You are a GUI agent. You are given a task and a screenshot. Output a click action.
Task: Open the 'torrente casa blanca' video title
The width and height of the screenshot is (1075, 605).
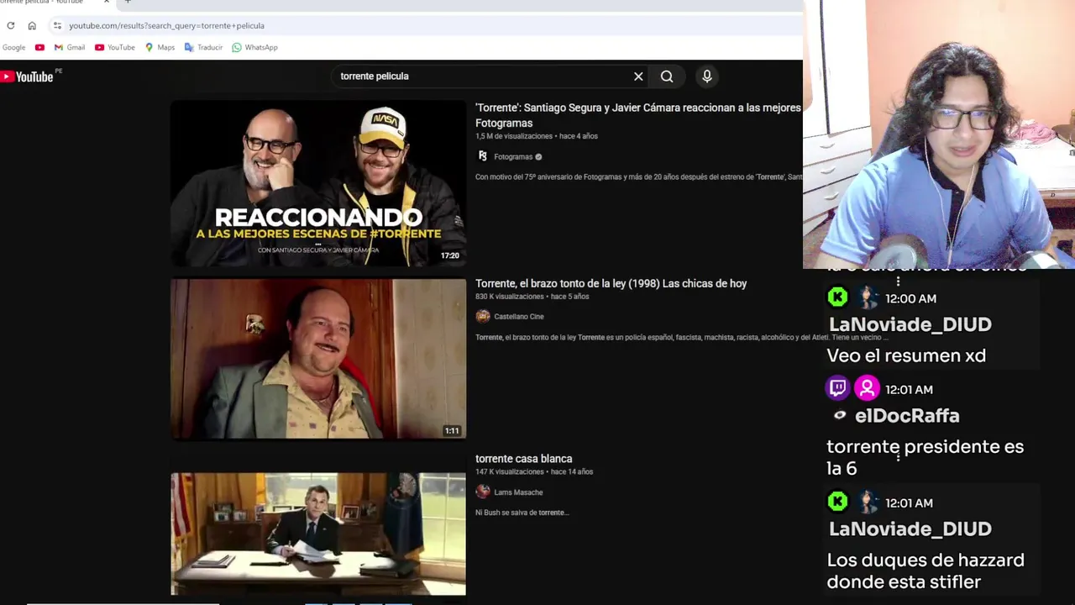(x=523, y=459)
